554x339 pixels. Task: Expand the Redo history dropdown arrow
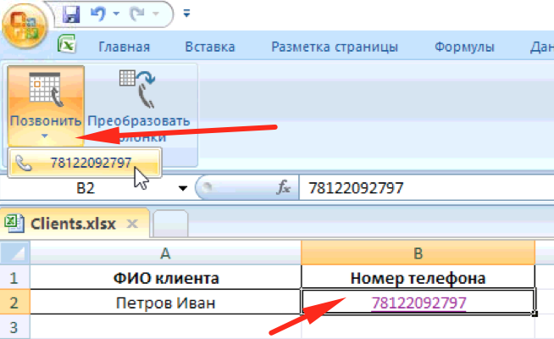coord(156,14)
